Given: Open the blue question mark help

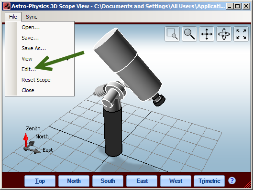Looking at the screenshot, I should pos(232,180).
